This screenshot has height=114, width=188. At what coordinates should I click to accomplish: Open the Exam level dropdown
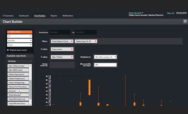(x=20, y=45)
